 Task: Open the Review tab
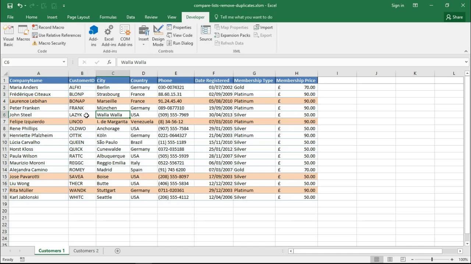point(151,17)
